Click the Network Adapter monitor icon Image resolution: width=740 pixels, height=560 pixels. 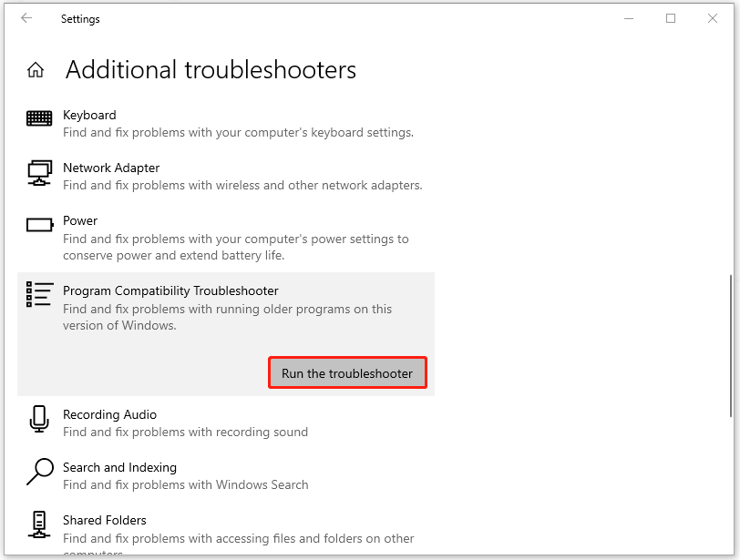tap(39, 172)
